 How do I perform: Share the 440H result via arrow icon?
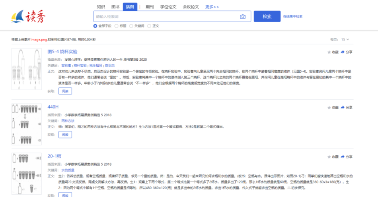point(343,108)
